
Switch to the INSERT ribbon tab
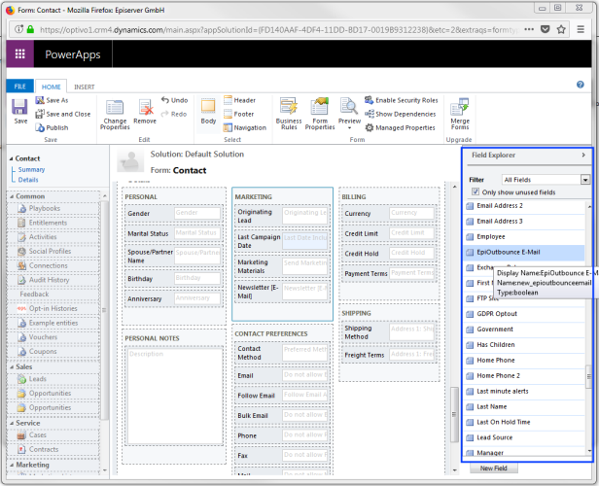(x=85, y=87)
